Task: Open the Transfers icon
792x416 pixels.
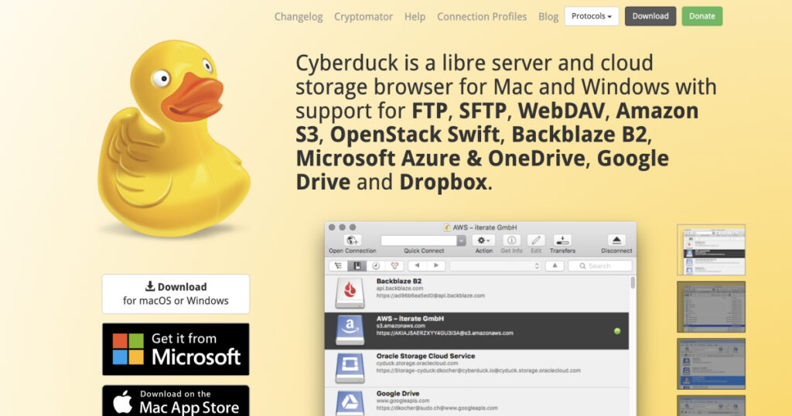Action: [562, 240]
